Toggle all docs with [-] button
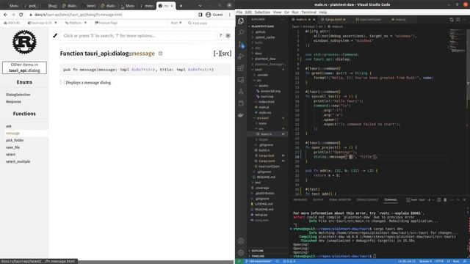Screen dimensions: 470x264 coord(217,54)
